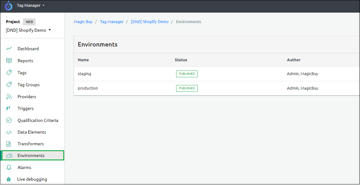The image size is (360, 185).
Task: Click the Qualification Criteria checkmark icon
Action: tap(9, 120)
